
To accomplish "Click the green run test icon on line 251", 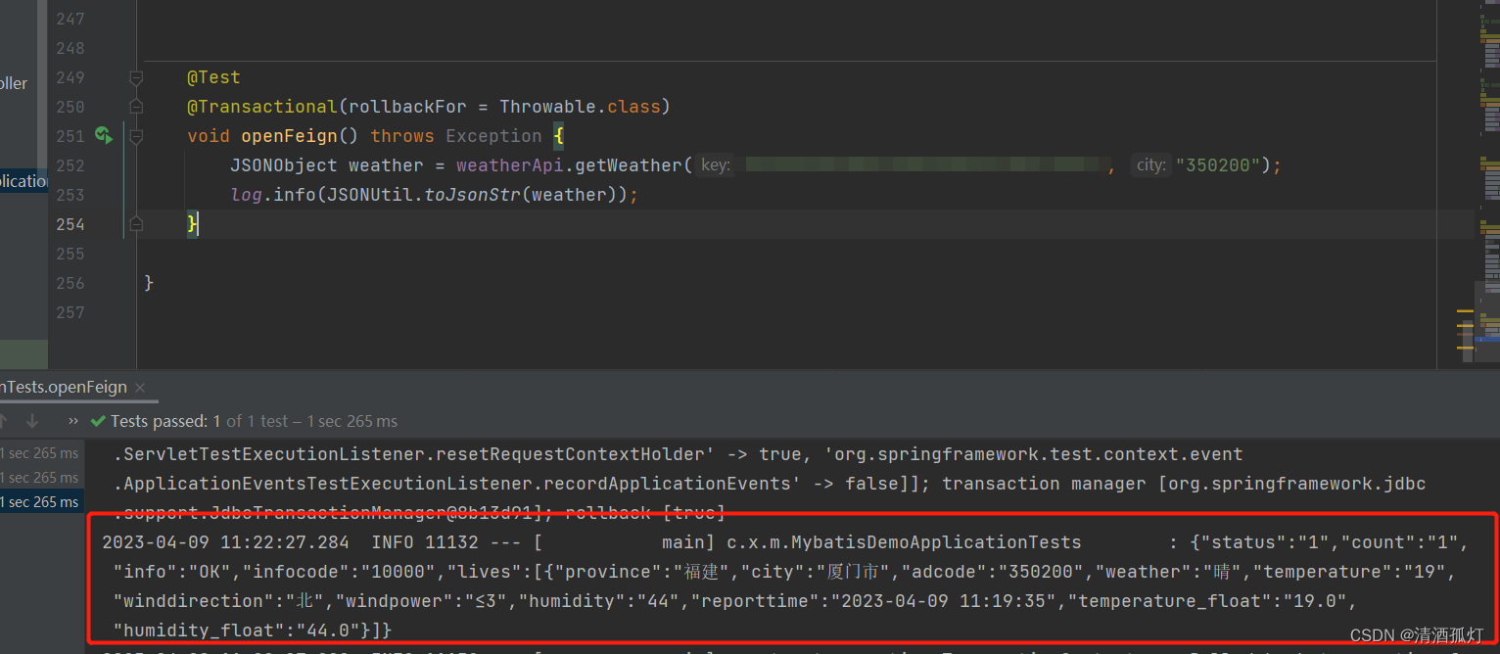I will (x=105, y=136).
